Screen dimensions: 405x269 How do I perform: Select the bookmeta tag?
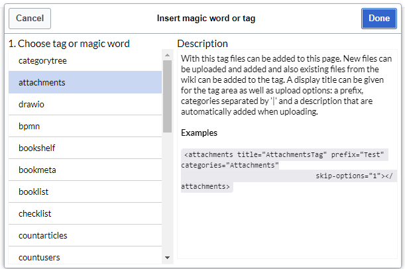click(x=85, y=170)
